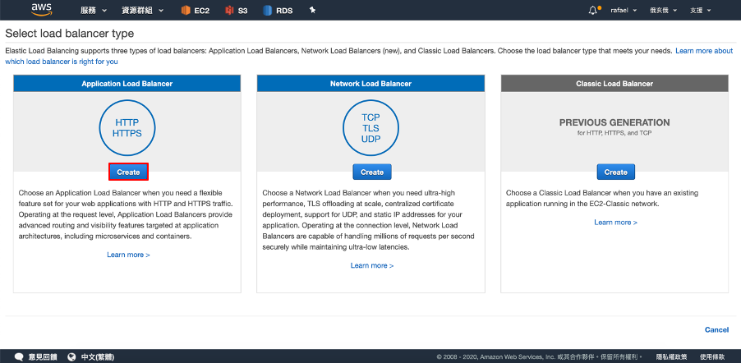
Task: Click the 'Select load balancer type' heading
Action: pos(70,34)
